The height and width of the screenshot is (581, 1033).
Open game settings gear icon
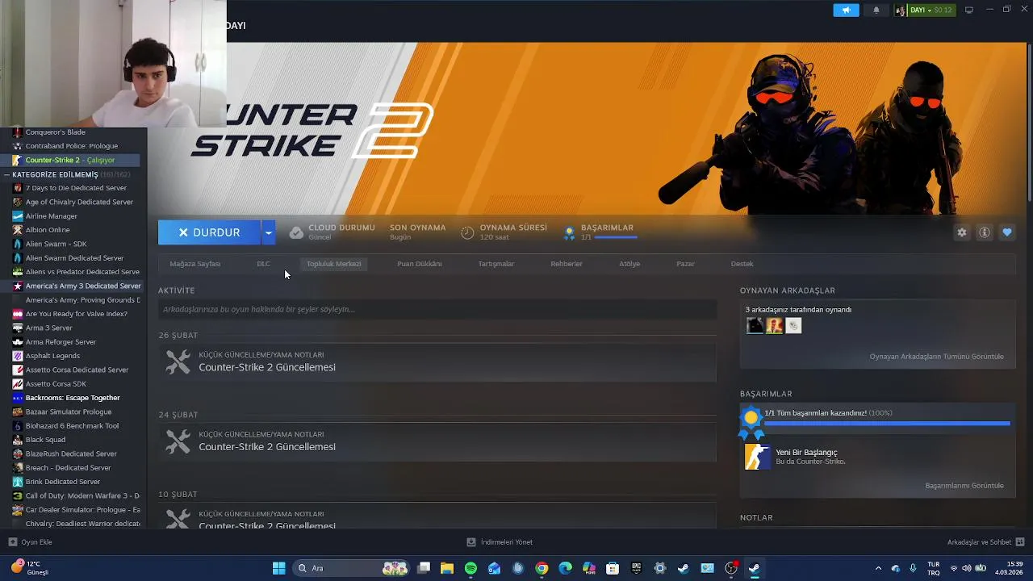tap(962, 232)
